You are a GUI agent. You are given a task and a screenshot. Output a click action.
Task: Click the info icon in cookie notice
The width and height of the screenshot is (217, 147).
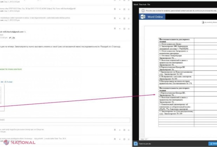(x=143, y=10)
